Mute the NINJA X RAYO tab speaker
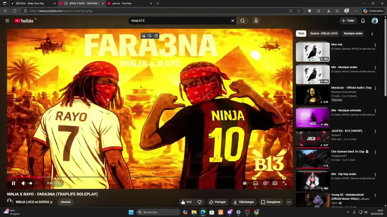The width and height of the screenshot is (387, 217). pyautogui.click(x=66, y=3)
